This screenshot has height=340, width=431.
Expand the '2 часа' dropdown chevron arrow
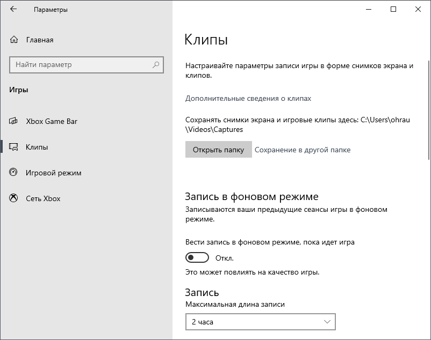(x=327, y=322)
